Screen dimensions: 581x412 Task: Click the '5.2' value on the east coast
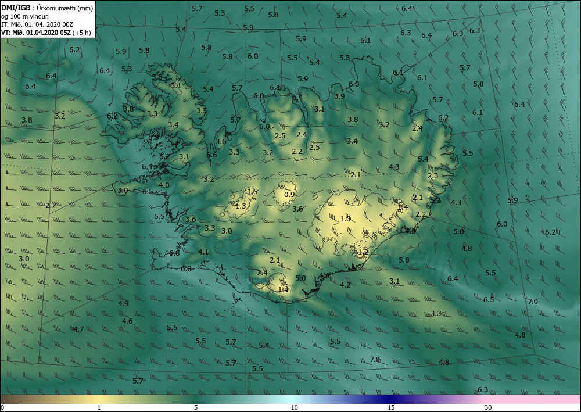tap(435, 200)
